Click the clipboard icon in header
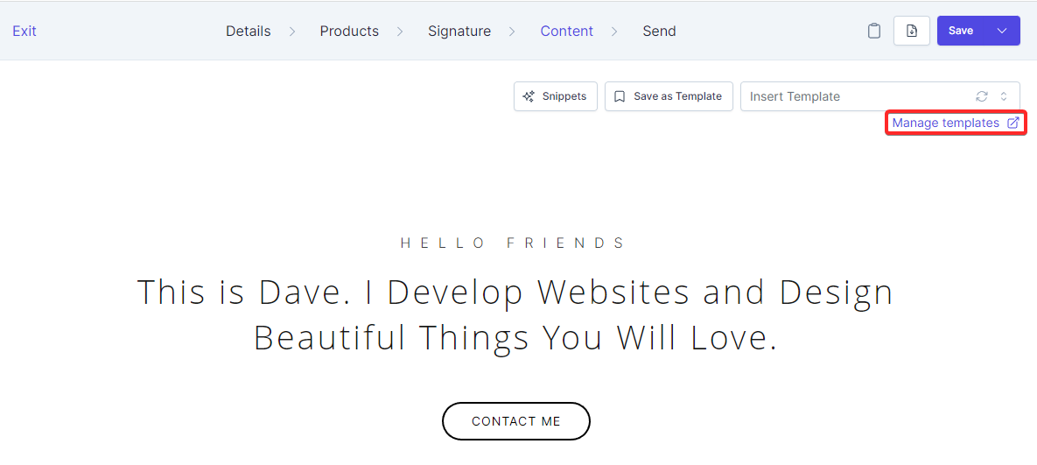Screen dimensions: 1037x465 coord(873,31)
